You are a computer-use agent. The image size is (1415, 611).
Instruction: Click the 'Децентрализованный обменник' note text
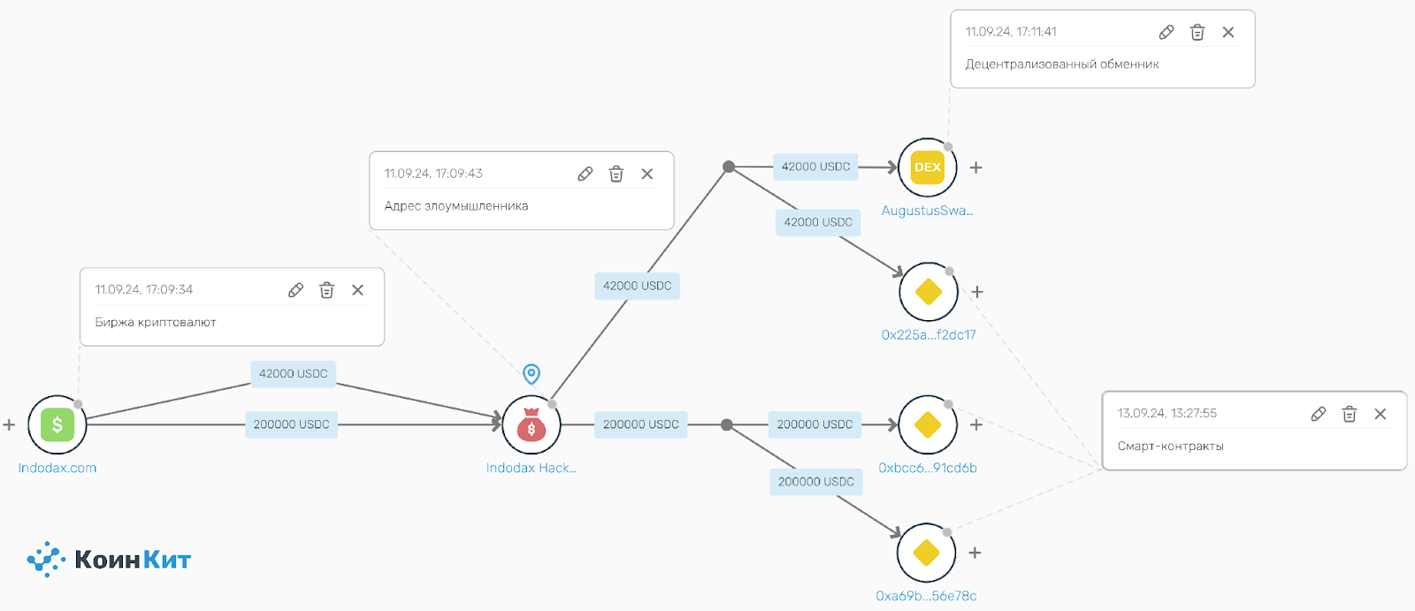tap(1062, 65)
